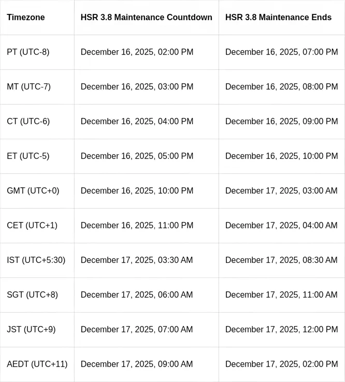The height and width of the screenshot is (382, 345).
Task: Select the SGT (UTC+8) timezone cell
Action: [32, 295]
